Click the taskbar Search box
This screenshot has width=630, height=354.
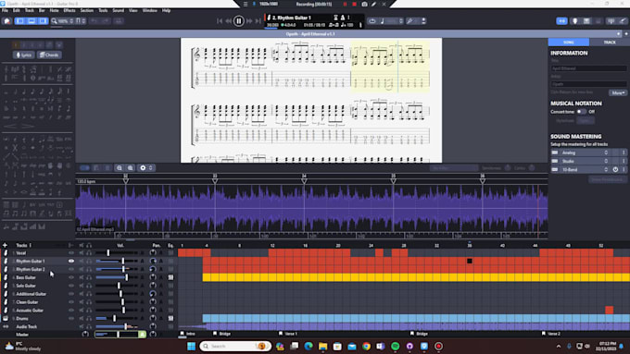(x=235, y=346)
